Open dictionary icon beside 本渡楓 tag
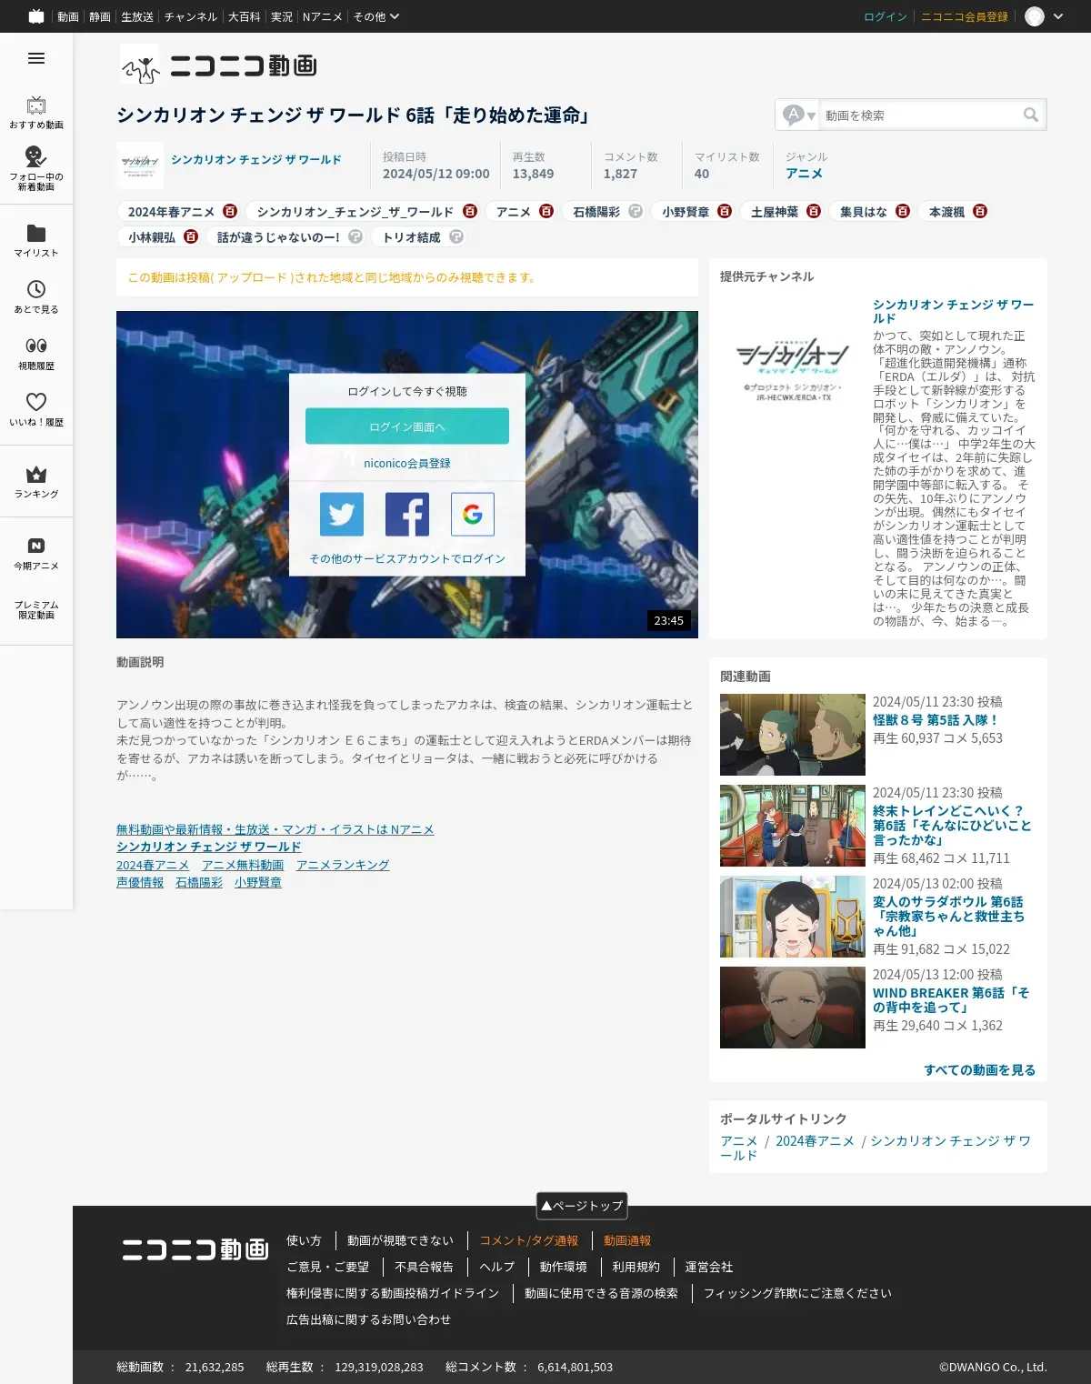This screenshot has width=1091, height=1384. [980, 211]
